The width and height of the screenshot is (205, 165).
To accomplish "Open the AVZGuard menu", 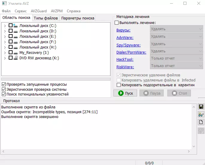I will pos(39,11).
